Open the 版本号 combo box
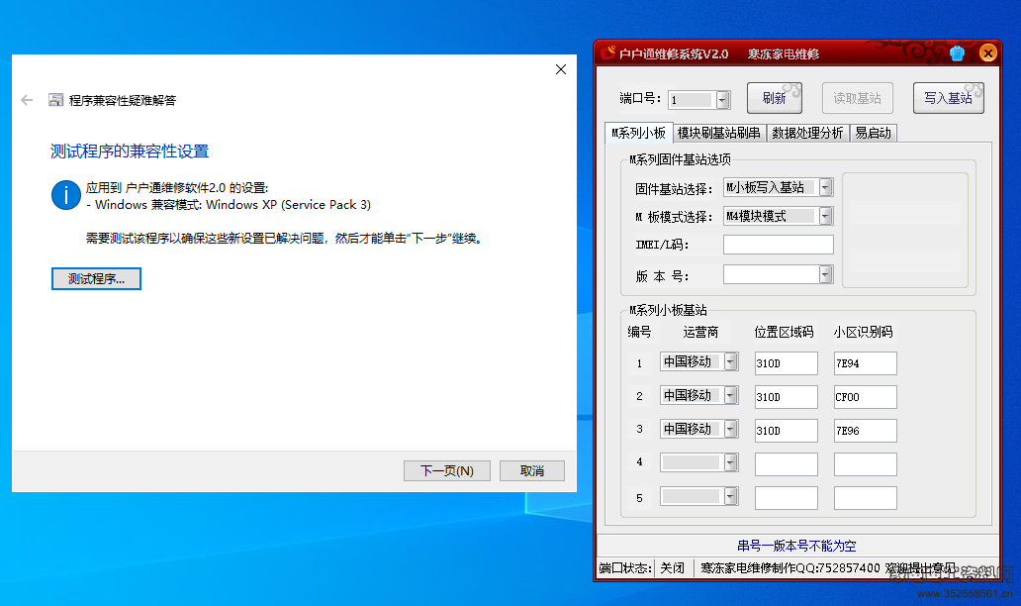This screenshot has width=1021, height=606. [825, 274]
